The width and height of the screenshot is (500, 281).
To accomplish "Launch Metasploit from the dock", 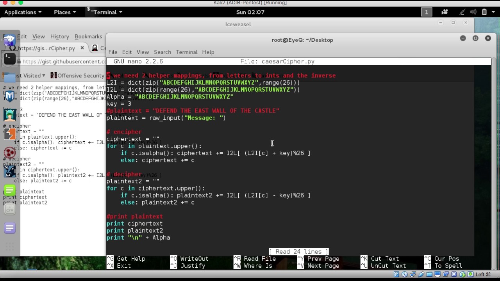I will pyautogui.click(x=10, y=96).
